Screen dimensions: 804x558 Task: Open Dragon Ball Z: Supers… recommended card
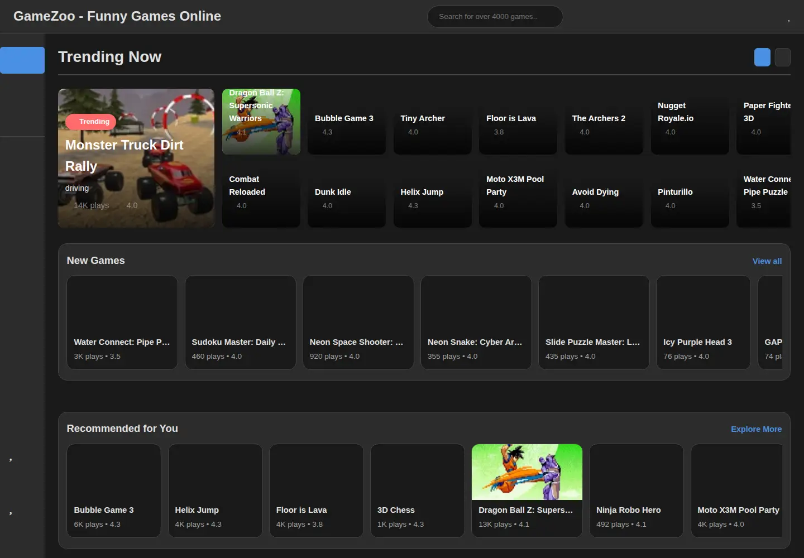[527, 491]
